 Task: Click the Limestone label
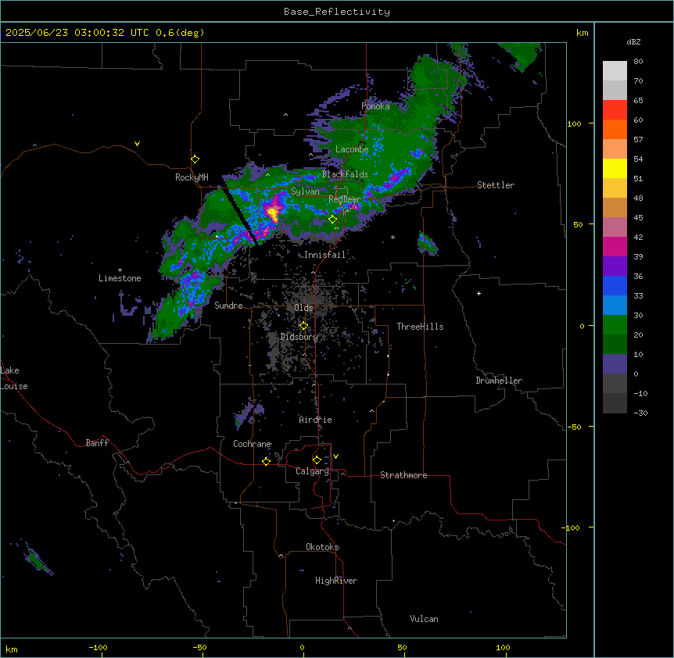(120, 278)
